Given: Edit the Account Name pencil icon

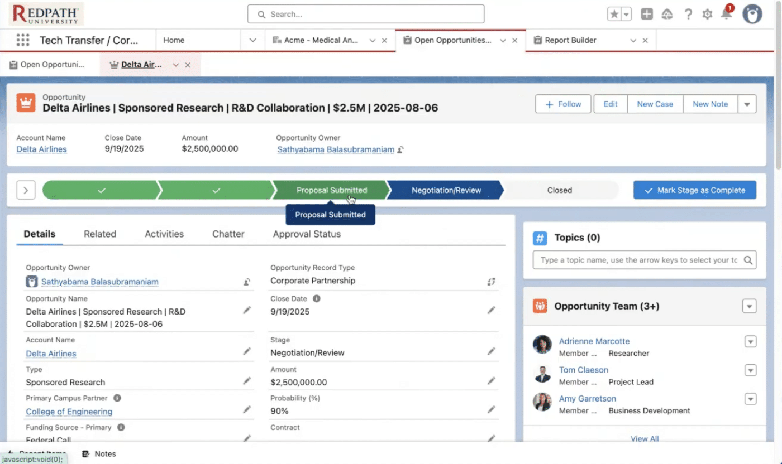Looking at the screenshot, I should click(x=247, y=351).
